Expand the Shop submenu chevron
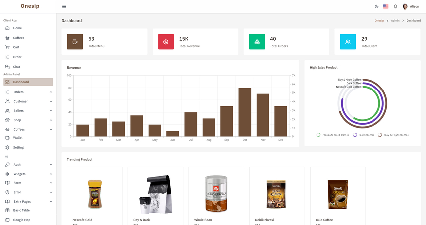The image size is (426, 225). (51, 120)
